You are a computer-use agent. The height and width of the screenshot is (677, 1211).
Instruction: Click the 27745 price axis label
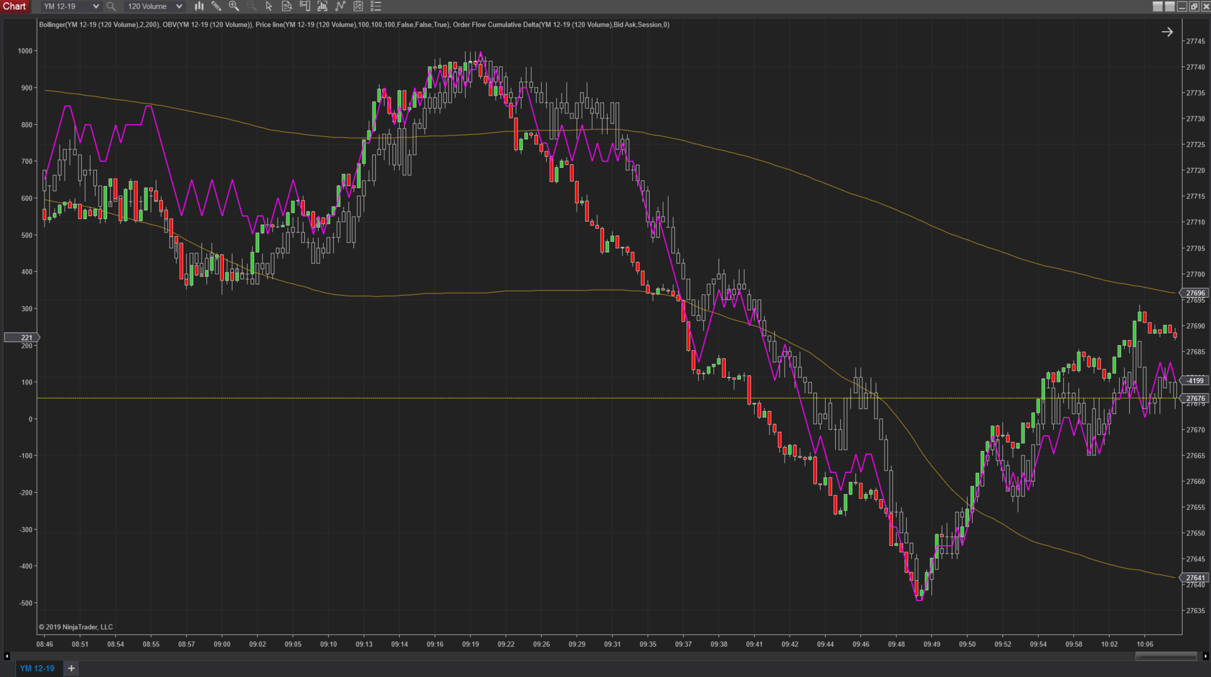click(1195, 41)
